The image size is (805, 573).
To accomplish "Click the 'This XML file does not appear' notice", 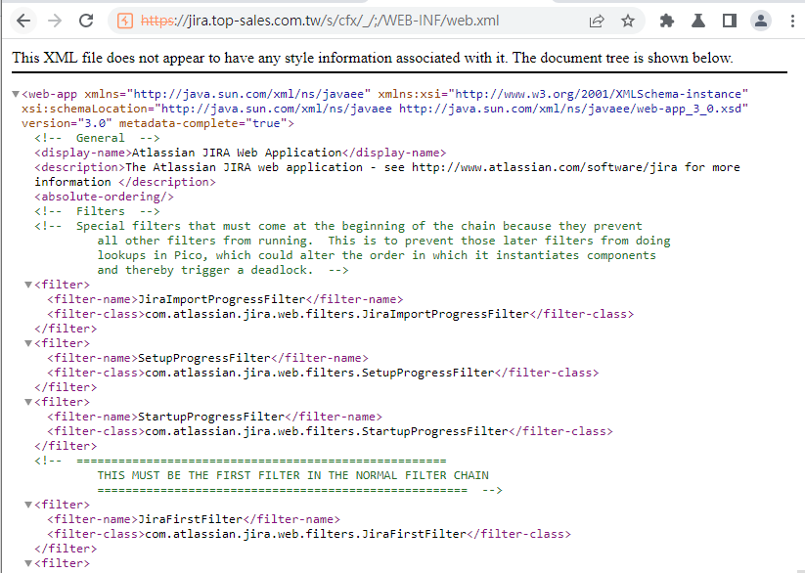I will (x=373, y=58).
